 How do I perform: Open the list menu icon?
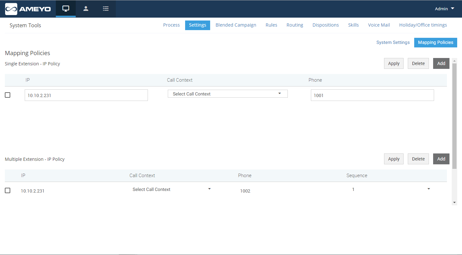[106, 9]
